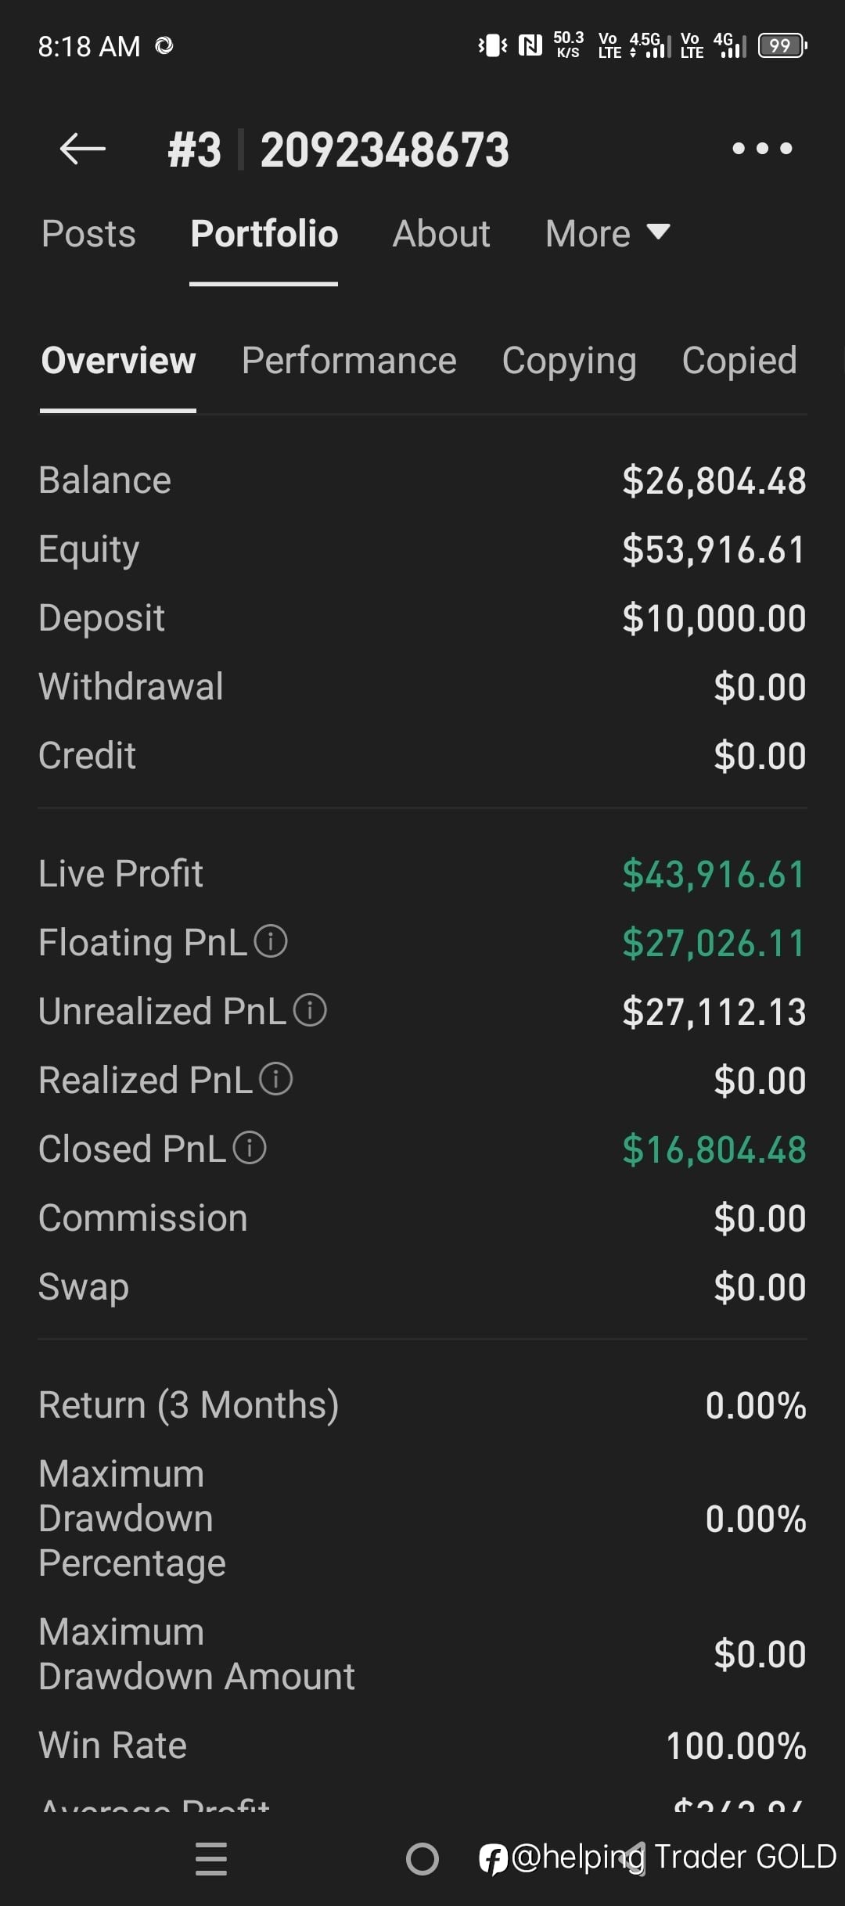
Task: Tap the back arrow icon
Action: [x=83, y=149]
